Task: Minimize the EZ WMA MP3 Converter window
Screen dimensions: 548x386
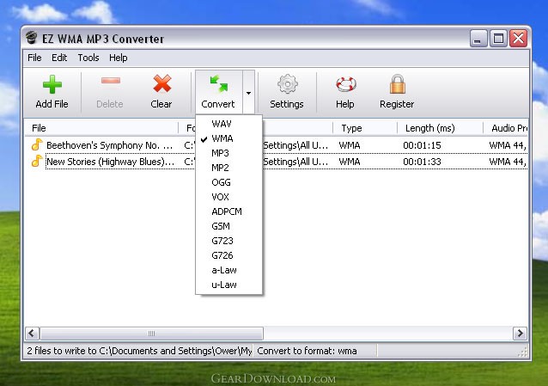Action: pos(478,39)
